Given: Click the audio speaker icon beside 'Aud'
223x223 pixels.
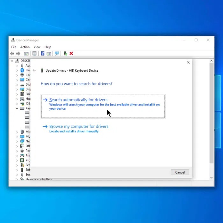Looking at the screenshot, I should tap(22, 65).
